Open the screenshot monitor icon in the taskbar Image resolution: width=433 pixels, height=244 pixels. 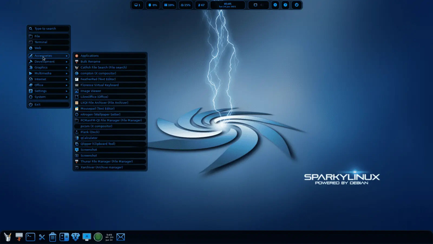(x=87, y=237)
